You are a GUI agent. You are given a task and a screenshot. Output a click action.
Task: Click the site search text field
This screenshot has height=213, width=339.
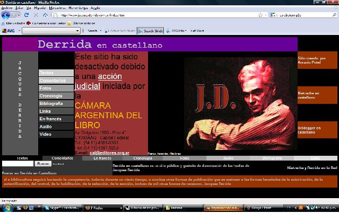point(18,164)
